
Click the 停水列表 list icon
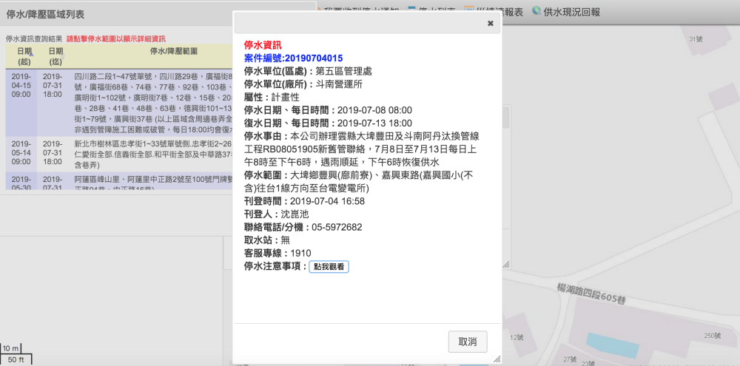[x=411, y=12]
